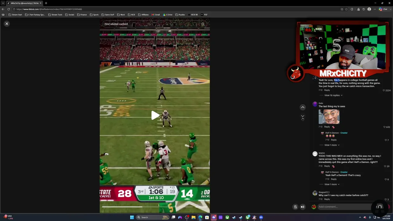The height and width of the screenshot is (221, 393).
Task: Open the Stream Tools bookmarks folder
Action: click(x=55, y=15)
